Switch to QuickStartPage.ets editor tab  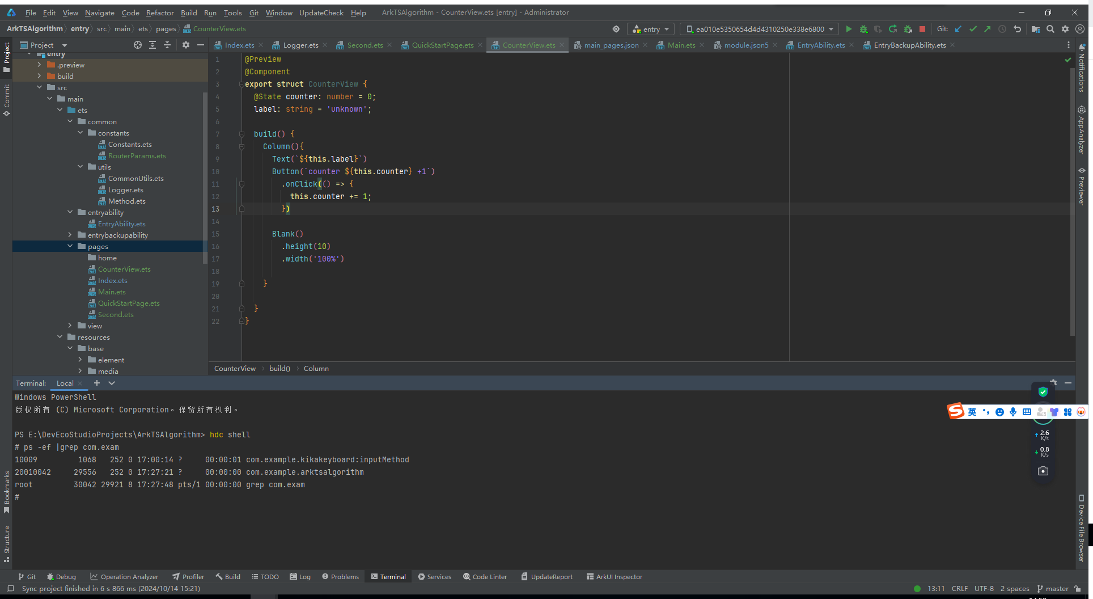click(442, 45)
